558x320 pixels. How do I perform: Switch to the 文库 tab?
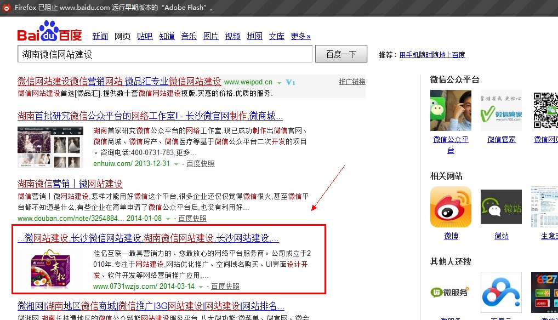click(276, 36)
